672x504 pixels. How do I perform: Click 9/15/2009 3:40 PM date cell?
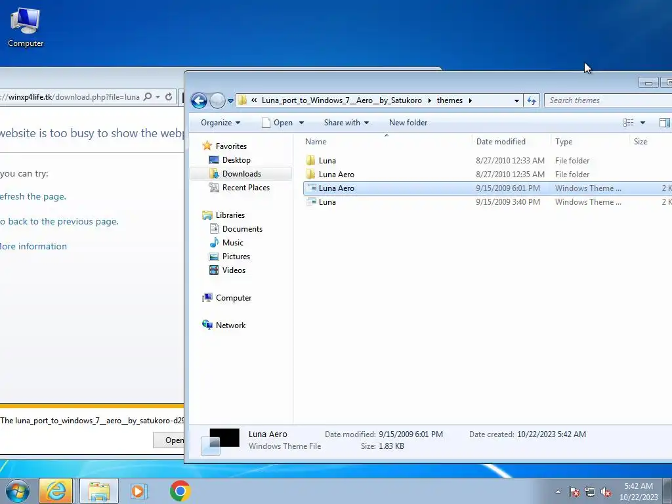click(x=508, y=202)
